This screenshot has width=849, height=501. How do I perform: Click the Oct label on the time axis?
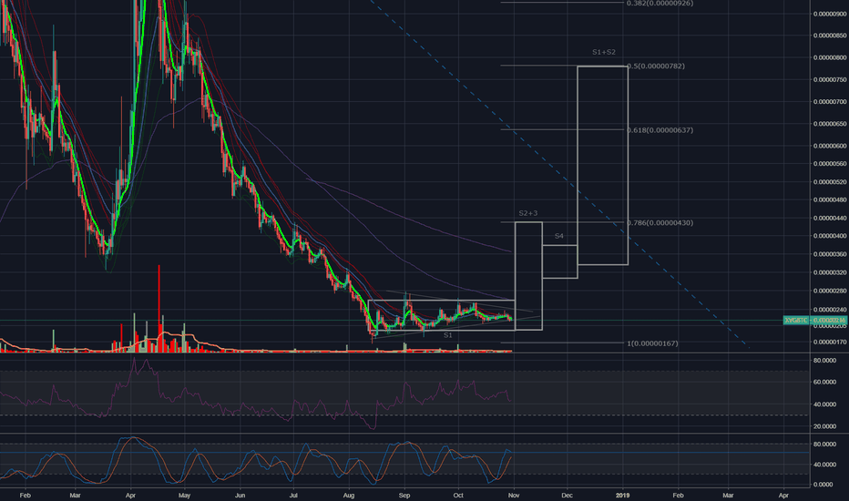pyautogui.click(x=458, y=495)
